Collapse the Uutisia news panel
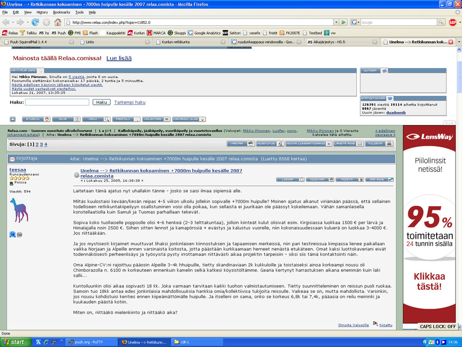 [384, 71]
